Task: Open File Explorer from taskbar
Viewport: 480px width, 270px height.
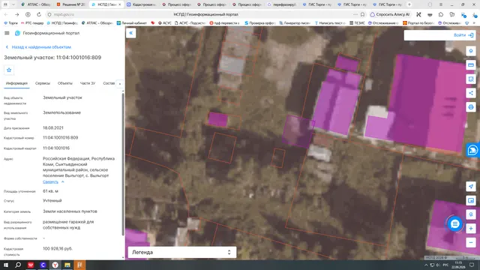Action: click(x=67, y=265)
